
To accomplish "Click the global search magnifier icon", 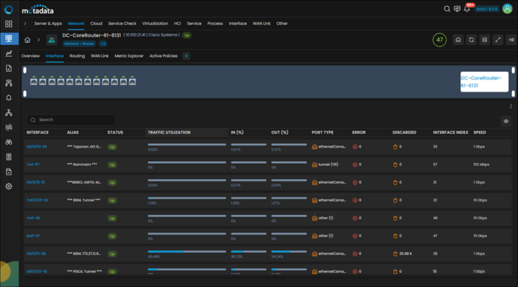I will [x=447, y=9].
